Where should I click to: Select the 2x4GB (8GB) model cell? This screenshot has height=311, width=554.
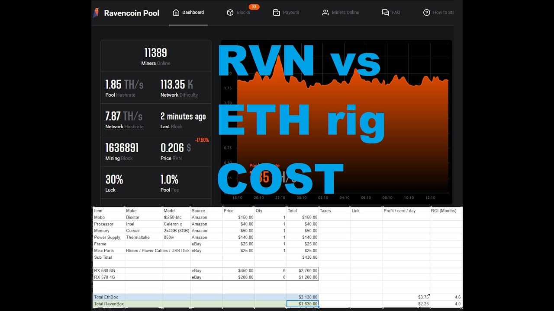click(x=177, y=231)
